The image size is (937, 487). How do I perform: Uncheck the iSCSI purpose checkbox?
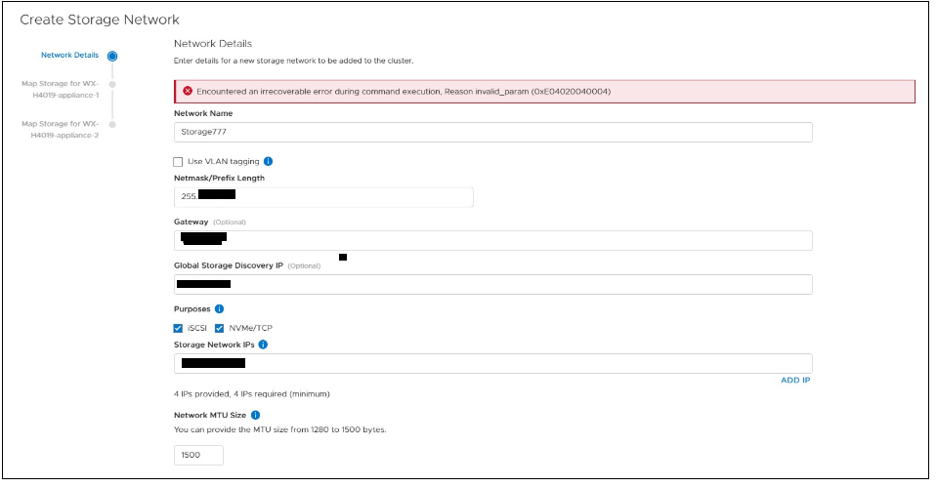tap(178, 328)
